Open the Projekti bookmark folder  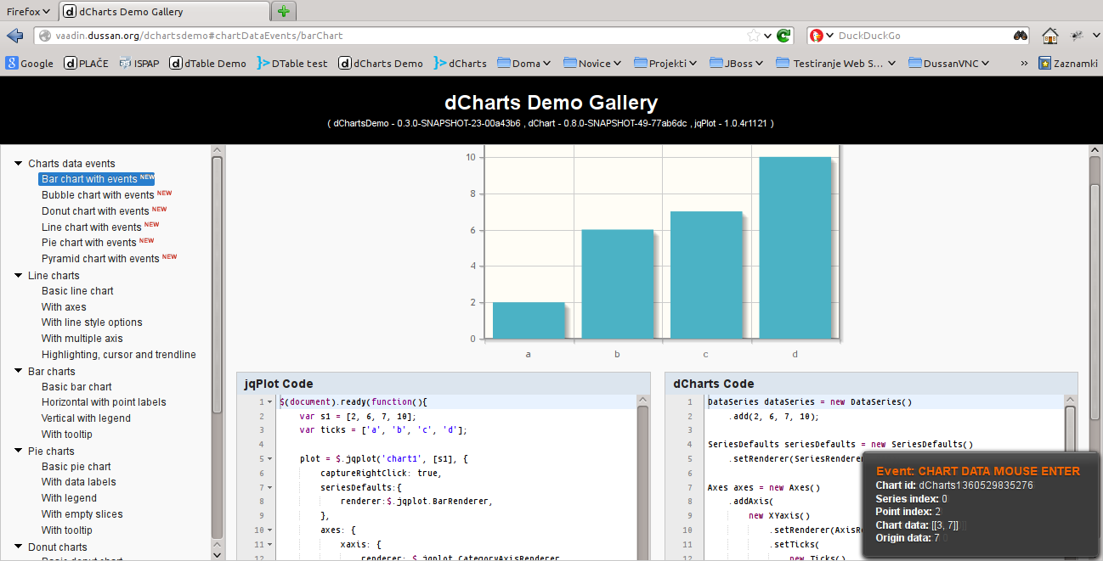[x=665, y=63]
